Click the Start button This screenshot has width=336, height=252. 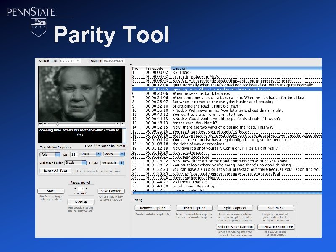pos(51,191)
